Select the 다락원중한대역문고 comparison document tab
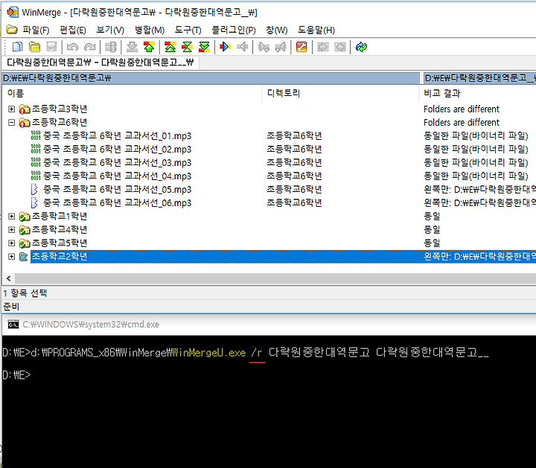This screenshot has height=468, width=536. [100, 62]
